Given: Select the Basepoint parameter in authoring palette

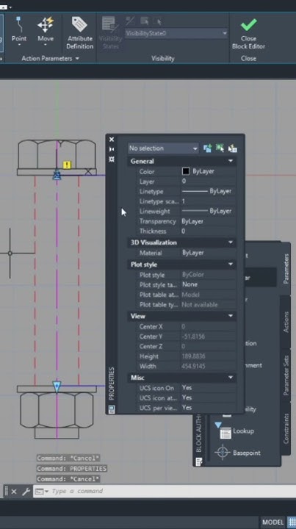Looking at the screenshot, I should [x=238, y=453].
